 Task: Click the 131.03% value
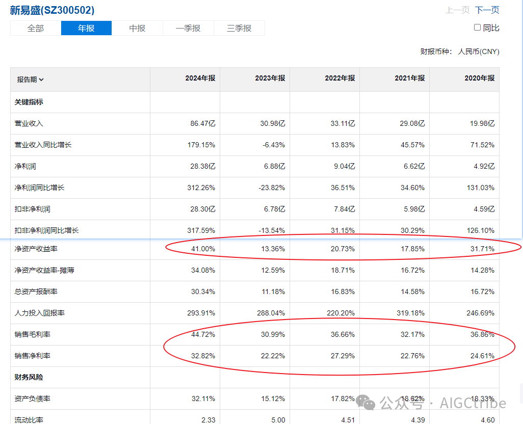(x=481, y=188)
